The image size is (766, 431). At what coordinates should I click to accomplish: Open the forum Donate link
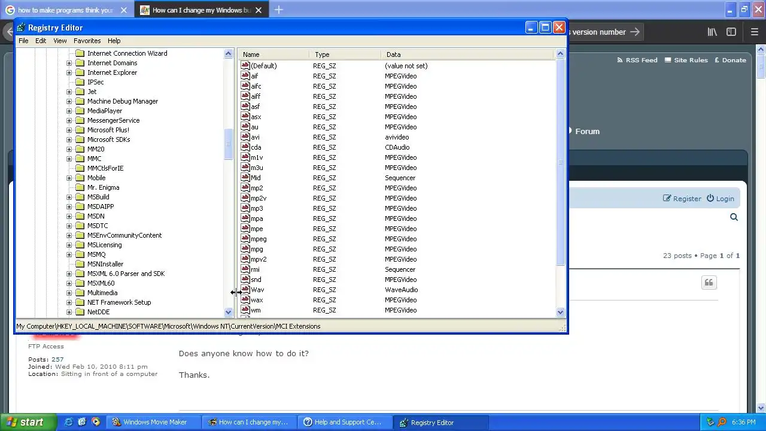point(730,60)
